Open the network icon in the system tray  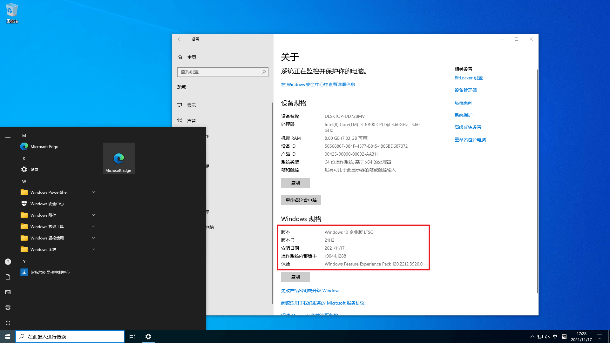tap(539, 336)
